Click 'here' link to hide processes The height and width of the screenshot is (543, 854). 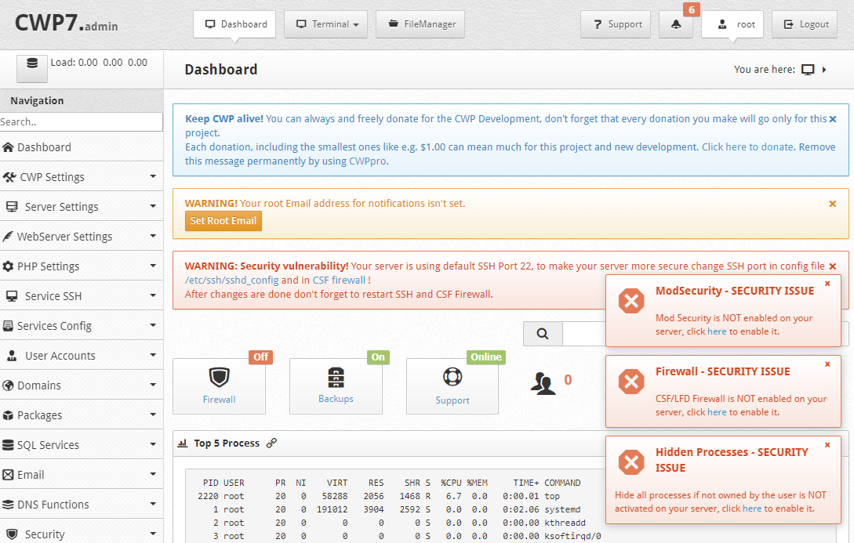click(x=752, y=509)
